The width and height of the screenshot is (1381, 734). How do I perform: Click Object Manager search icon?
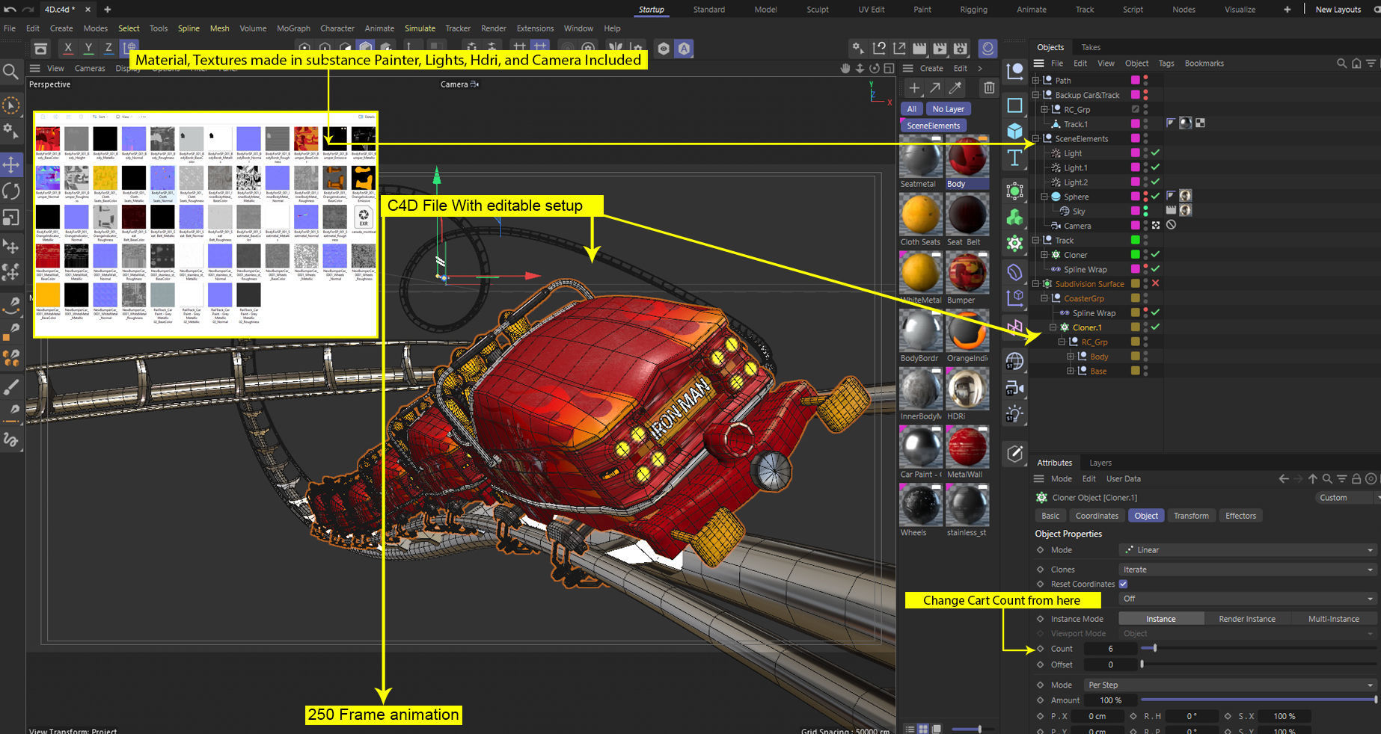[x=1341, y=64]
